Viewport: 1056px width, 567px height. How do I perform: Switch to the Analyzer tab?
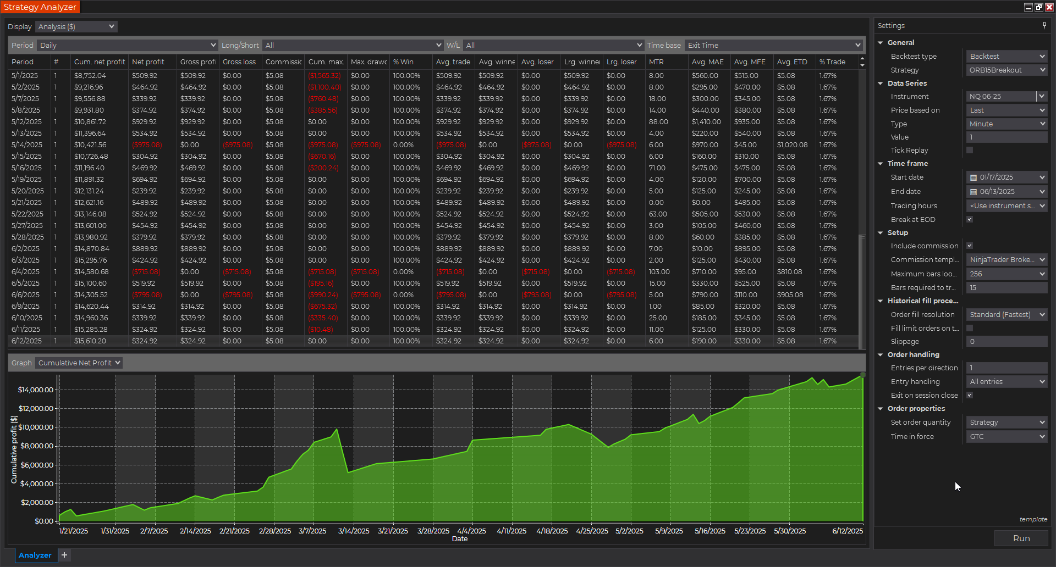pos(35,555)
